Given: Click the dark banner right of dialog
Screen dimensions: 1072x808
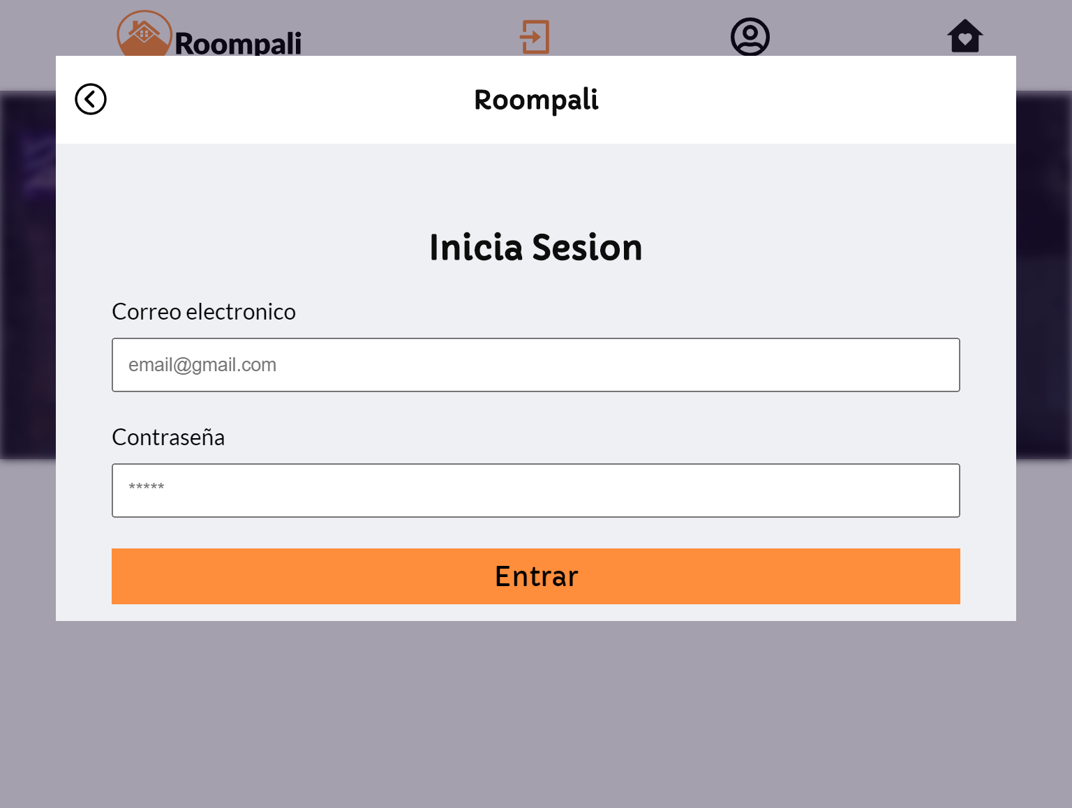Looking at the screenshot, I should point(1044,279).
